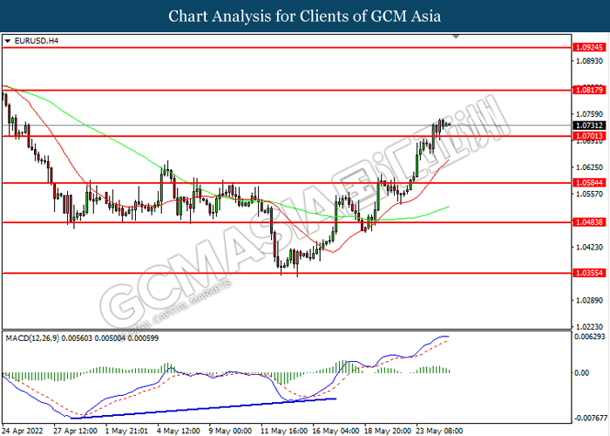Screen dimensions: 610x436
Task: Click the 1.02890 price axis value
Action: click(x=589, y=301)
